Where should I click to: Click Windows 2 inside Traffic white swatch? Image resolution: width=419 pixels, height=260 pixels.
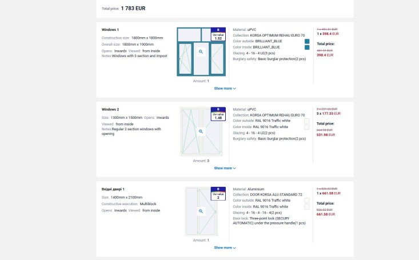(x=307, y=127)
